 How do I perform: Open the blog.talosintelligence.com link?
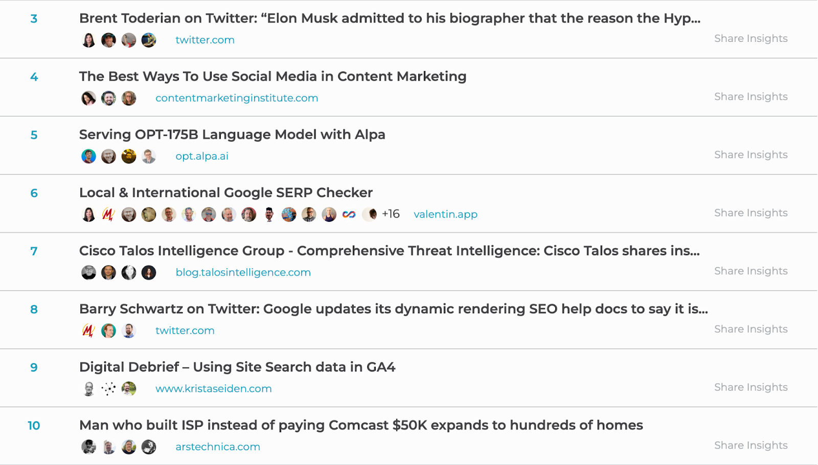[243, 272]
